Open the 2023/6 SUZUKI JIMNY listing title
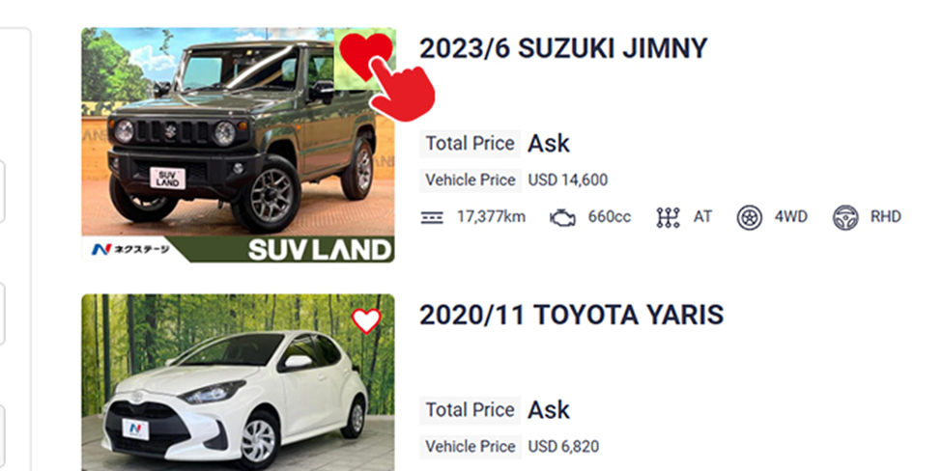Image resolution: width=942 pixels, height=471 pixels. coord(563,48)
